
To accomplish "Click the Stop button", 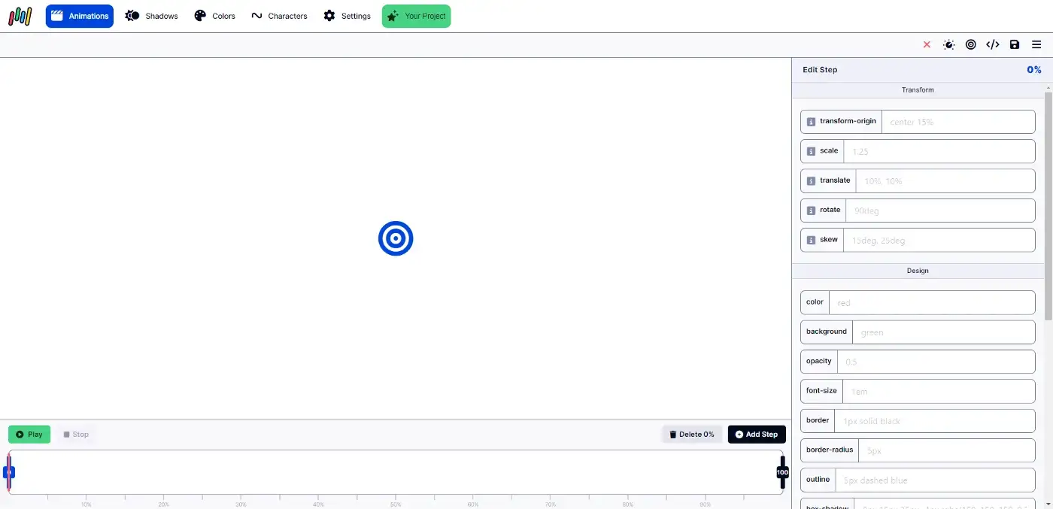I will [76, 435].
